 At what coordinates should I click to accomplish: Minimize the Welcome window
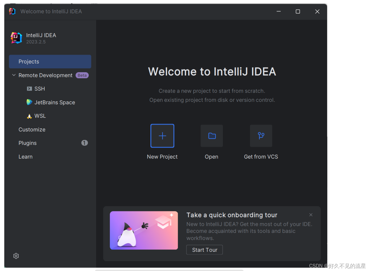279,11
